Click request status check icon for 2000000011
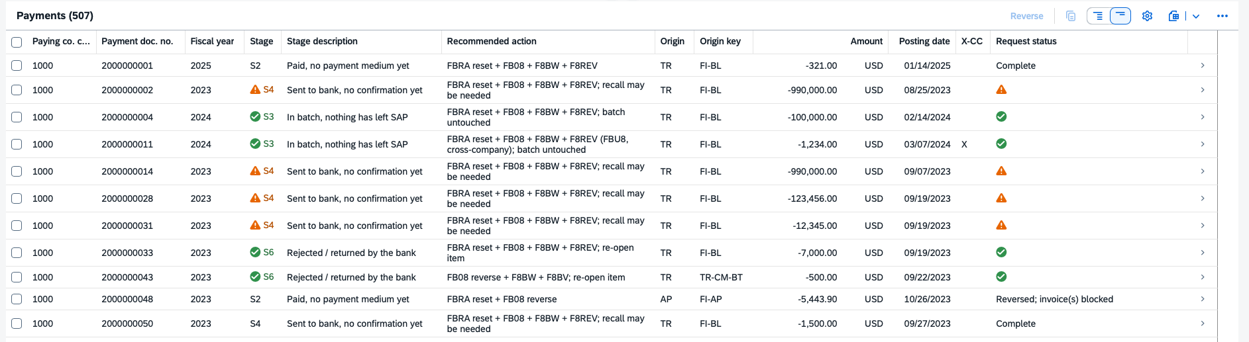The width and height of the screenshot is (1249, 342). (x=1001, y=144)
